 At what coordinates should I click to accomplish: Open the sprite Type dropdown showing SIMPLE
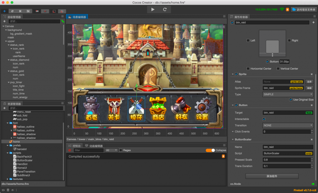[288, 94]
